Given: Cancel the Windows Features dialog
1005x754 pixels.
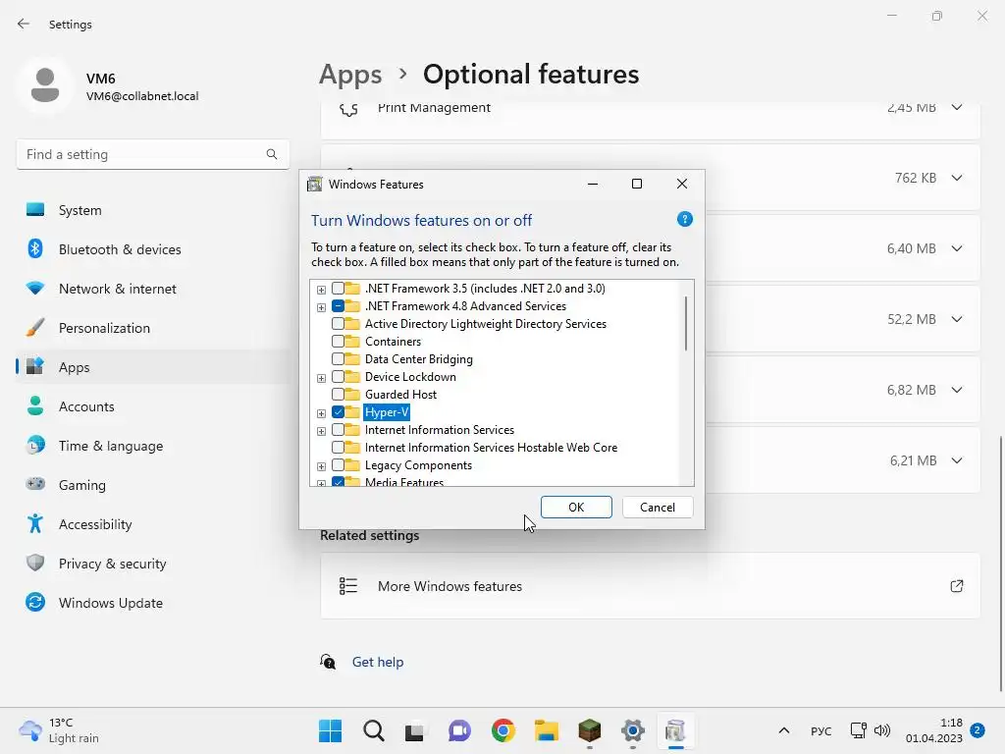Looking at the screenshot, I should [x=658, y=508].
